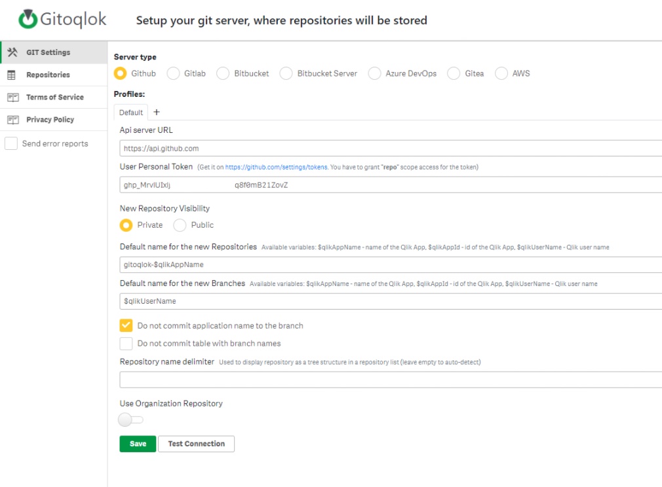The height and width of the screenshot is (487, 662).
Task: Open GIT Settings section
Action: 54,52
